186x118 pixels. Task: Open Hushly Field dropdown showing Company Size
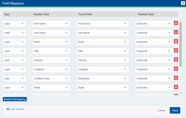point(51,78)
